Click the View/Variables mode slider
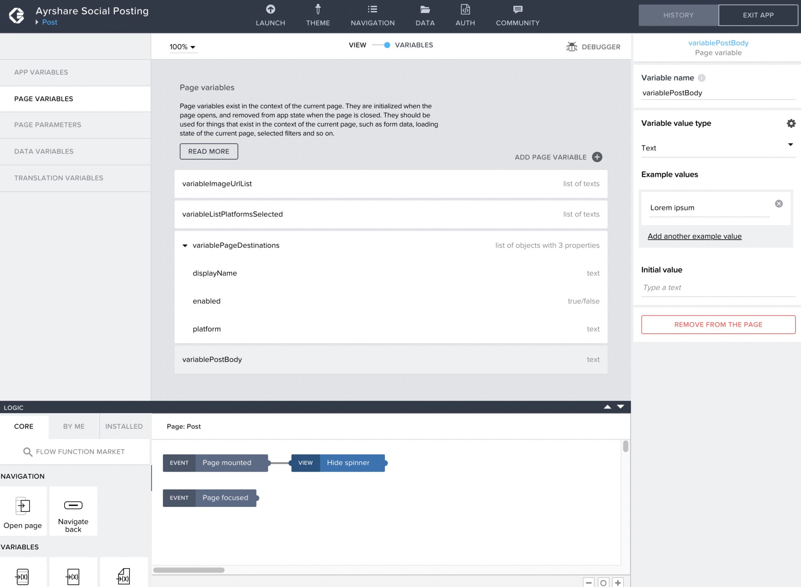This screenshot has height=587, width=801. 386,45
